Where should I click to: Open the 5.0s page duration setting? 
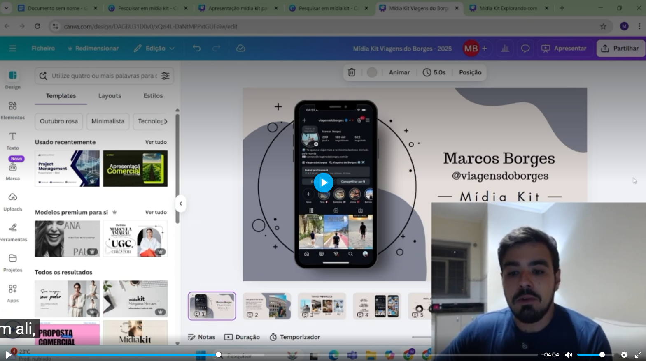pos(434,72)
